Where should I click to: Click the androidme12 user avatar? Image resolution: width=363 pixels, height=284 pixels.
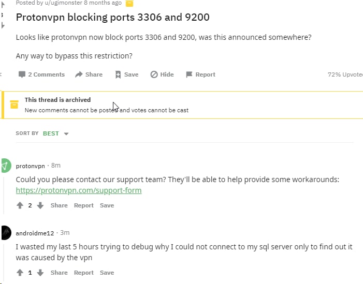coord(5,233)
